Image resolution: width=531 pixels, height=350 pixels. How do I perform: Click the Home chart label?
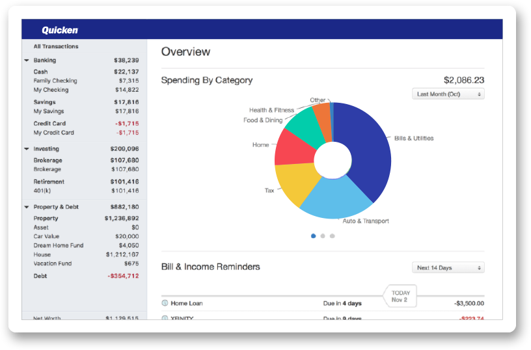[260, 145]
